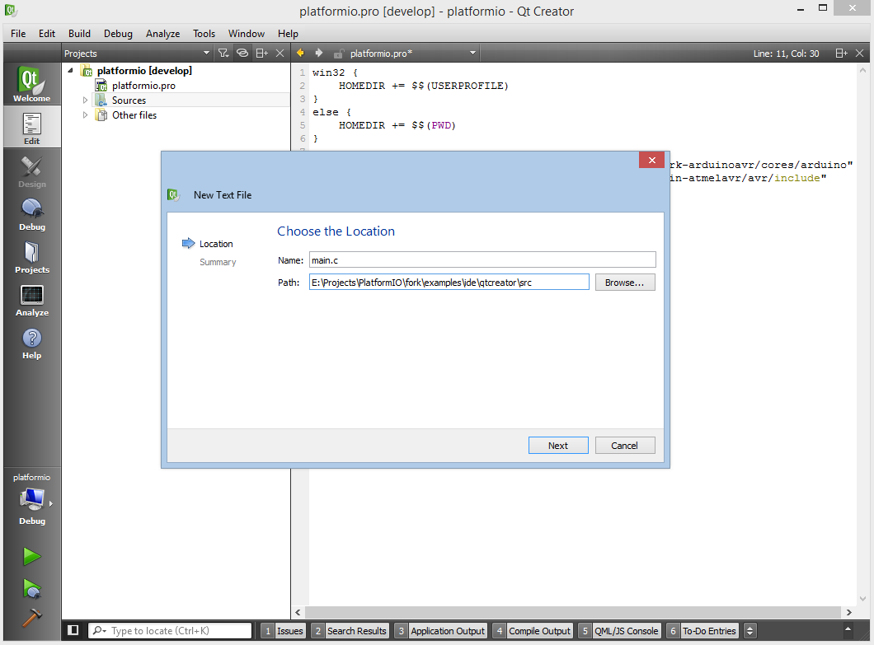Screen dimensions: 874x645
Task: Click the file lock icon near platformio.pro
Action: point(338,54)
